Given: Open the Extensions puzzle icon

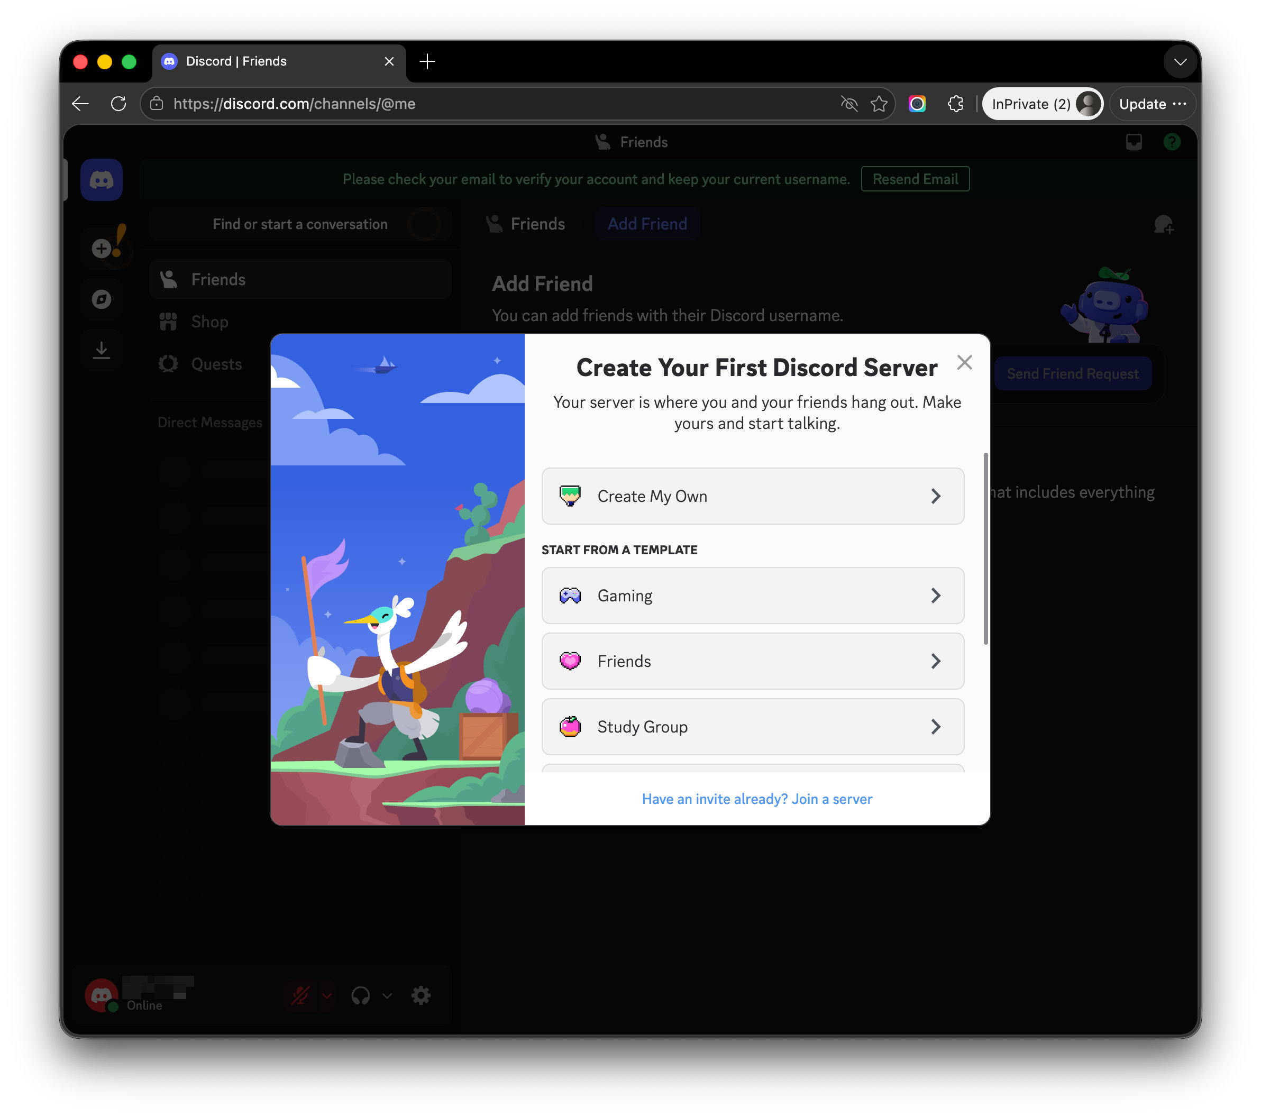Looking at the screenshot, I should [955, 104].
